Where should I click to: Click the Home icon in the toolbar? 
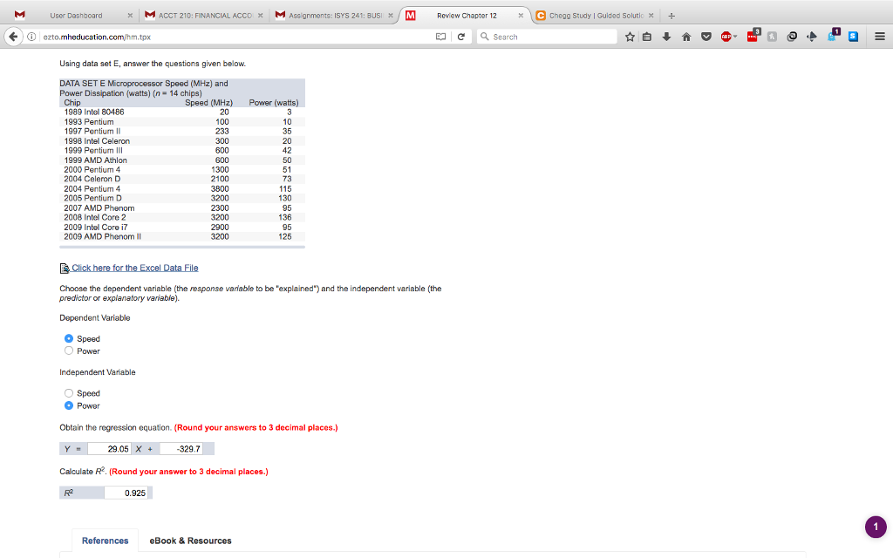(685, 36)
